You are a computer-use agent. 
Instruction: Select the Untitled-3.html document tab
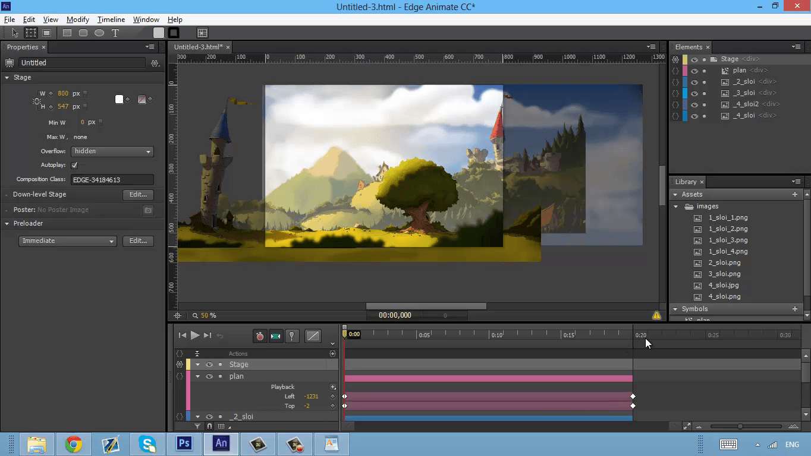pos(199,47)
